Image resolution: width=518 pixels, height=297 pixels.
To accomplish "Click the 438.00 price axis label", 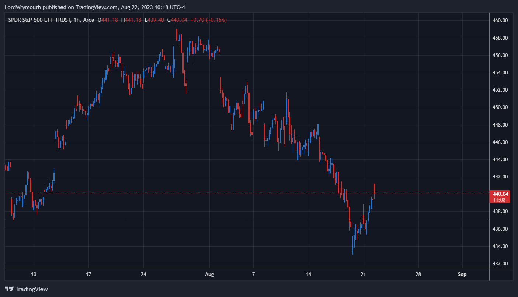I will (x=500, y=212).
